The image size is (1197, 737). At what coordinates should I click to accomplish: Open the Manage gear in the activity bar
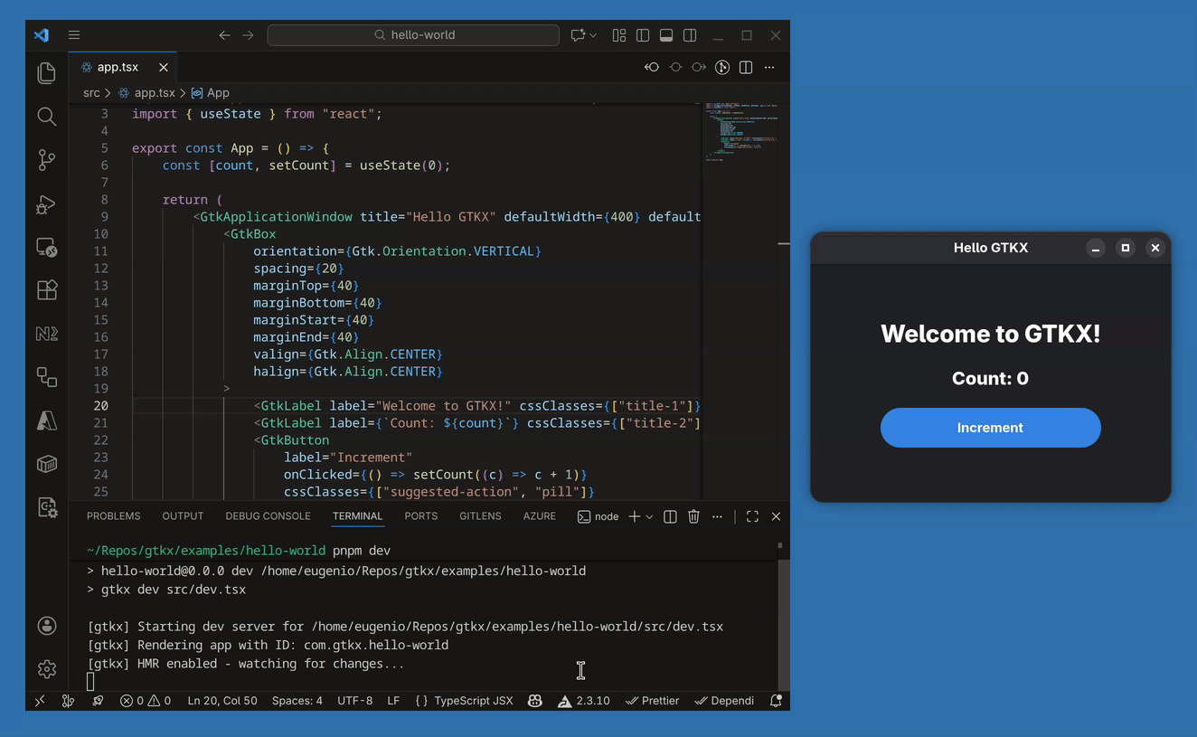pos(47,669)
